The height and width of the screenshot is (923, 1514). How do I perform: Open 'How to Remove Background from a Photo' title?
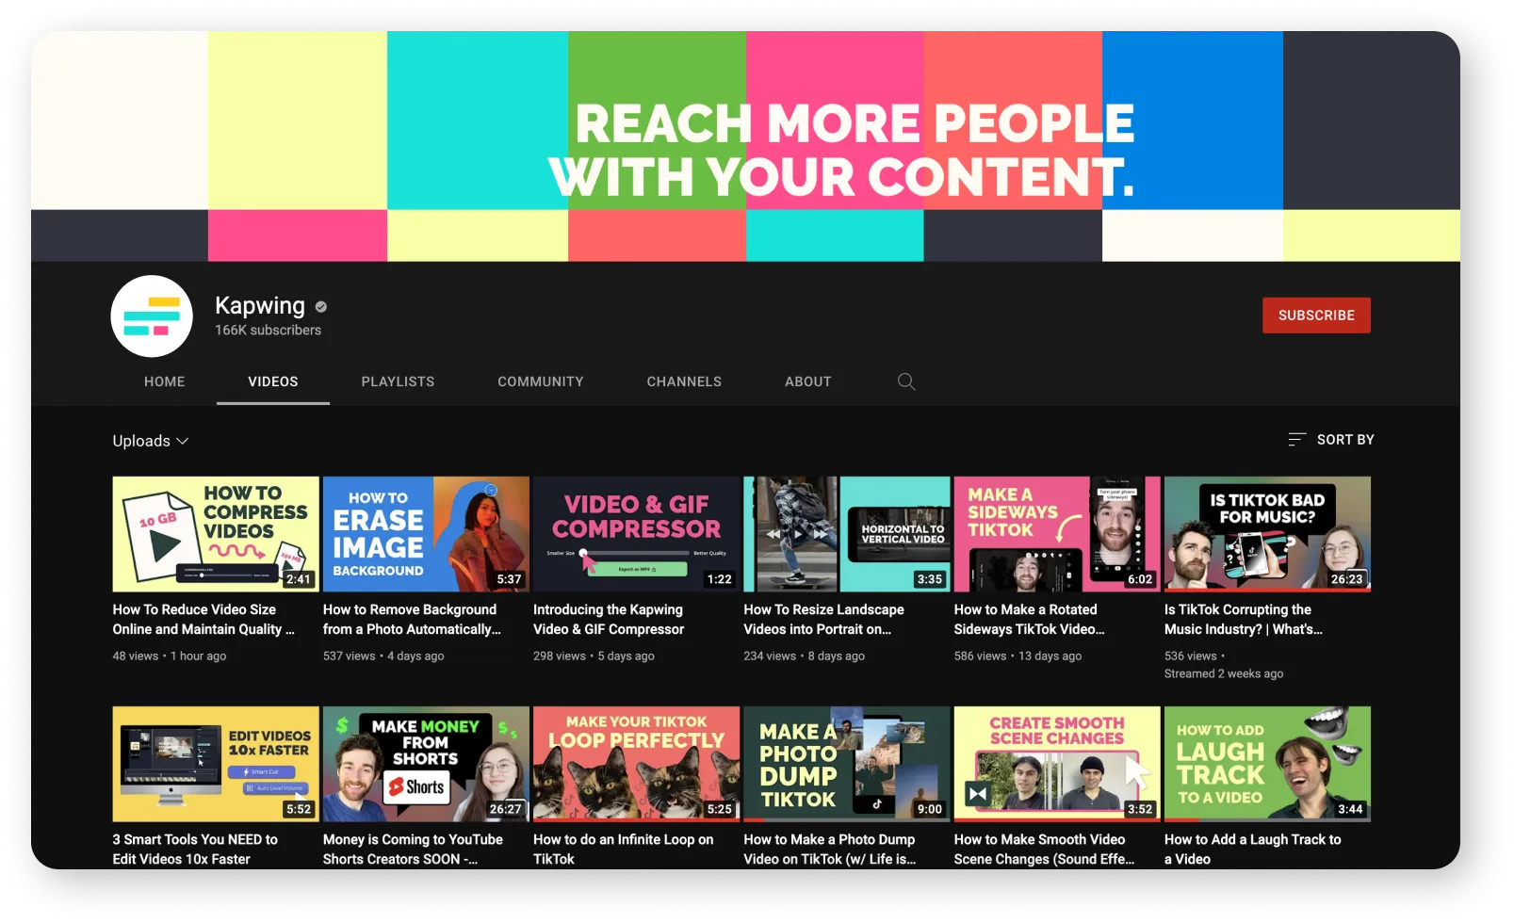413,620
